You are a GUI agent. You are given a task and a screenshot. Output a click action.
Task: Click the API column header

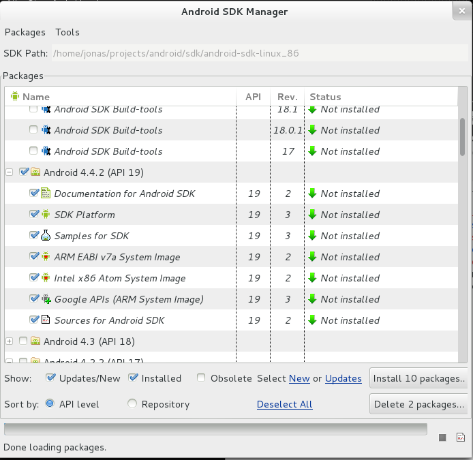(253, 97)
